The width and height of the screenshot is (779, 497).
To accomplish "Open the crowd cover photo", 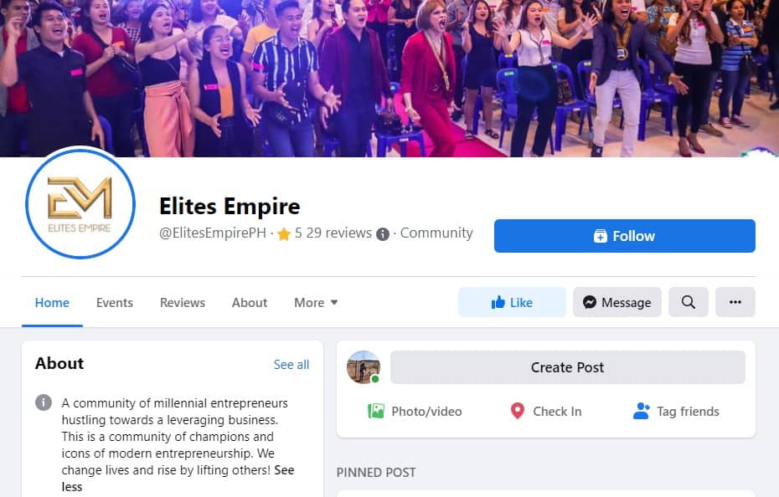I will (389, 79).
